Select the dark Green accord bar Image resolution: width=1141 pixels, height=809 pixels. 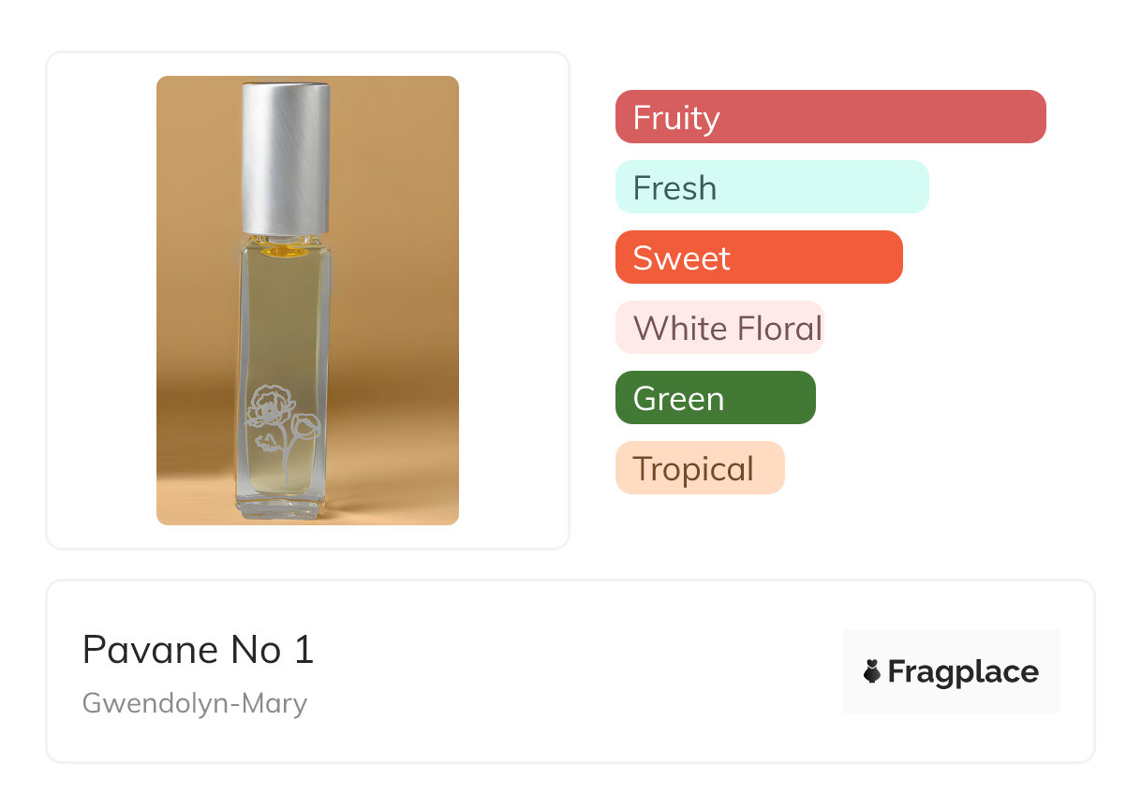[x=715, y=398]
